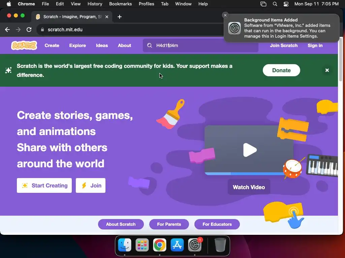
Task: Open the Apple menu
Action: coord(9,4)
